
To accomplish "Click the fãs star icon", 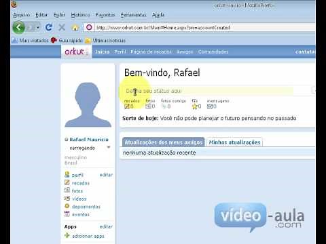I will tap(194, 106).
